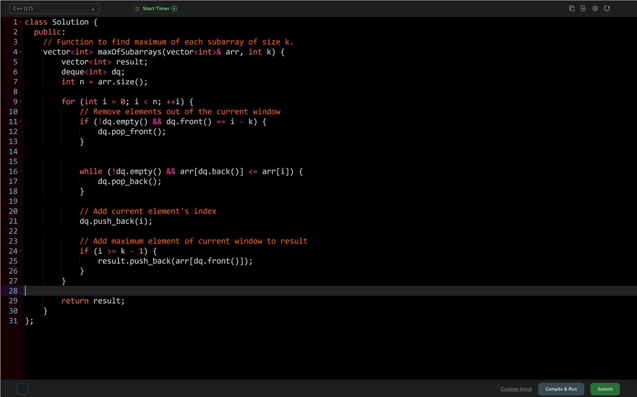Screen dimensions: 637x397
Task: Place cursor on empty highlighted line 28
Action: (330, 291)
